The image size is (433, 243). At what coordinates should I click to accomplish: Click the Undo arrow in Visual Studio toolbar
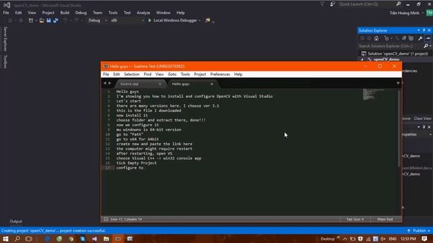point(65,20)
